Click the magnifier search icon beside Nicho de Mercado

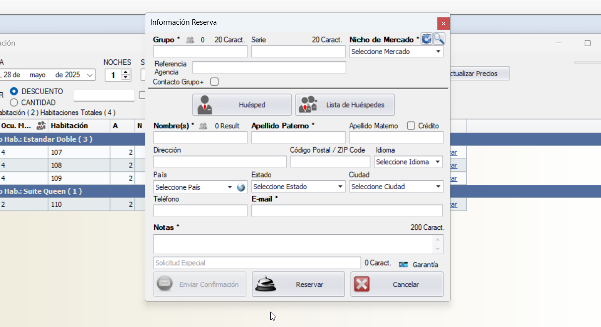(439, 39)
